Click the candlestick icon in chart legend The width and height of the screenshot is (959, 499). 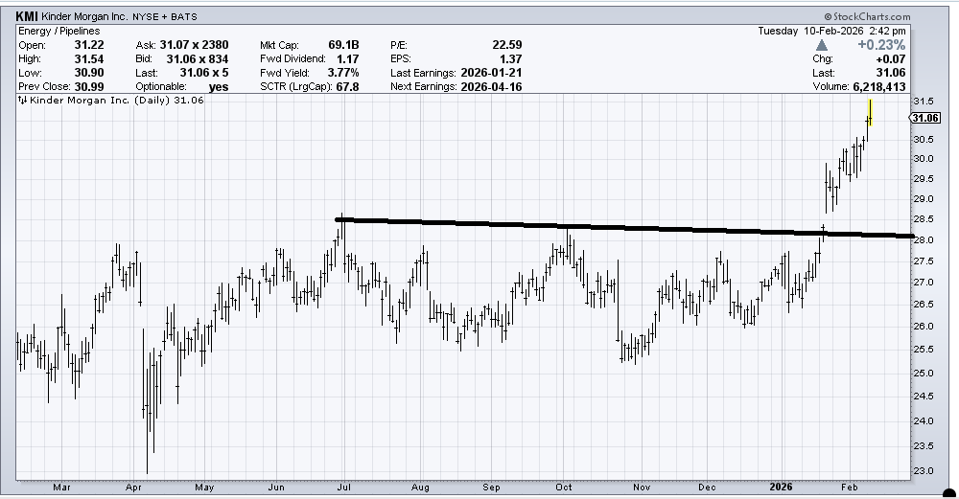coord(22,101)
